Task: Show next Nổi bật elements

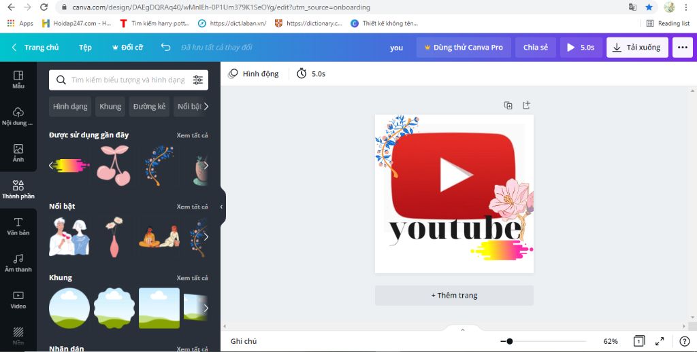Action: (x=206, y=236)
